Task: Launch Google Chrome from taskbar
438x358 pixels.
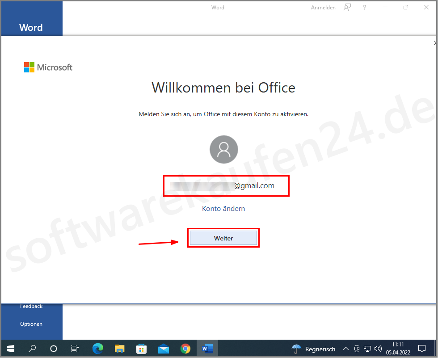Action: (x=185, y=349)
